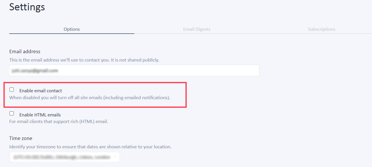The width and height of the screenshot is (372, 167).
Task: Click the Settings page heading
Action: coord(27,7)
